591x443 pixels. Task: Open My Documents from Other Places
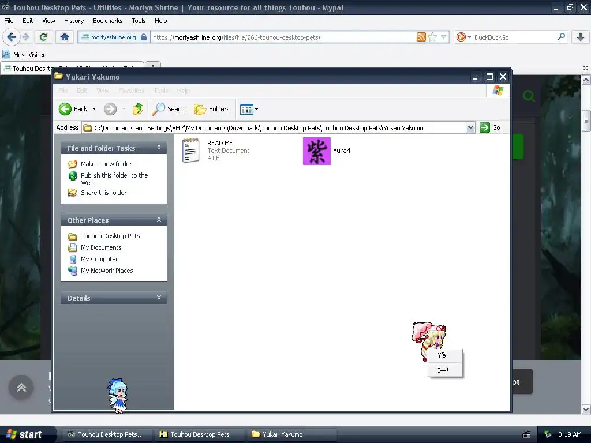click(x=101, y=247)
